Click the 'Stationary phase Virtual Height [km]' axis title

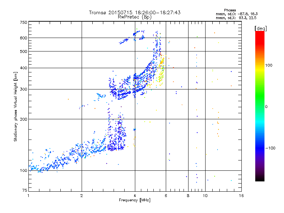coord(16,106)
